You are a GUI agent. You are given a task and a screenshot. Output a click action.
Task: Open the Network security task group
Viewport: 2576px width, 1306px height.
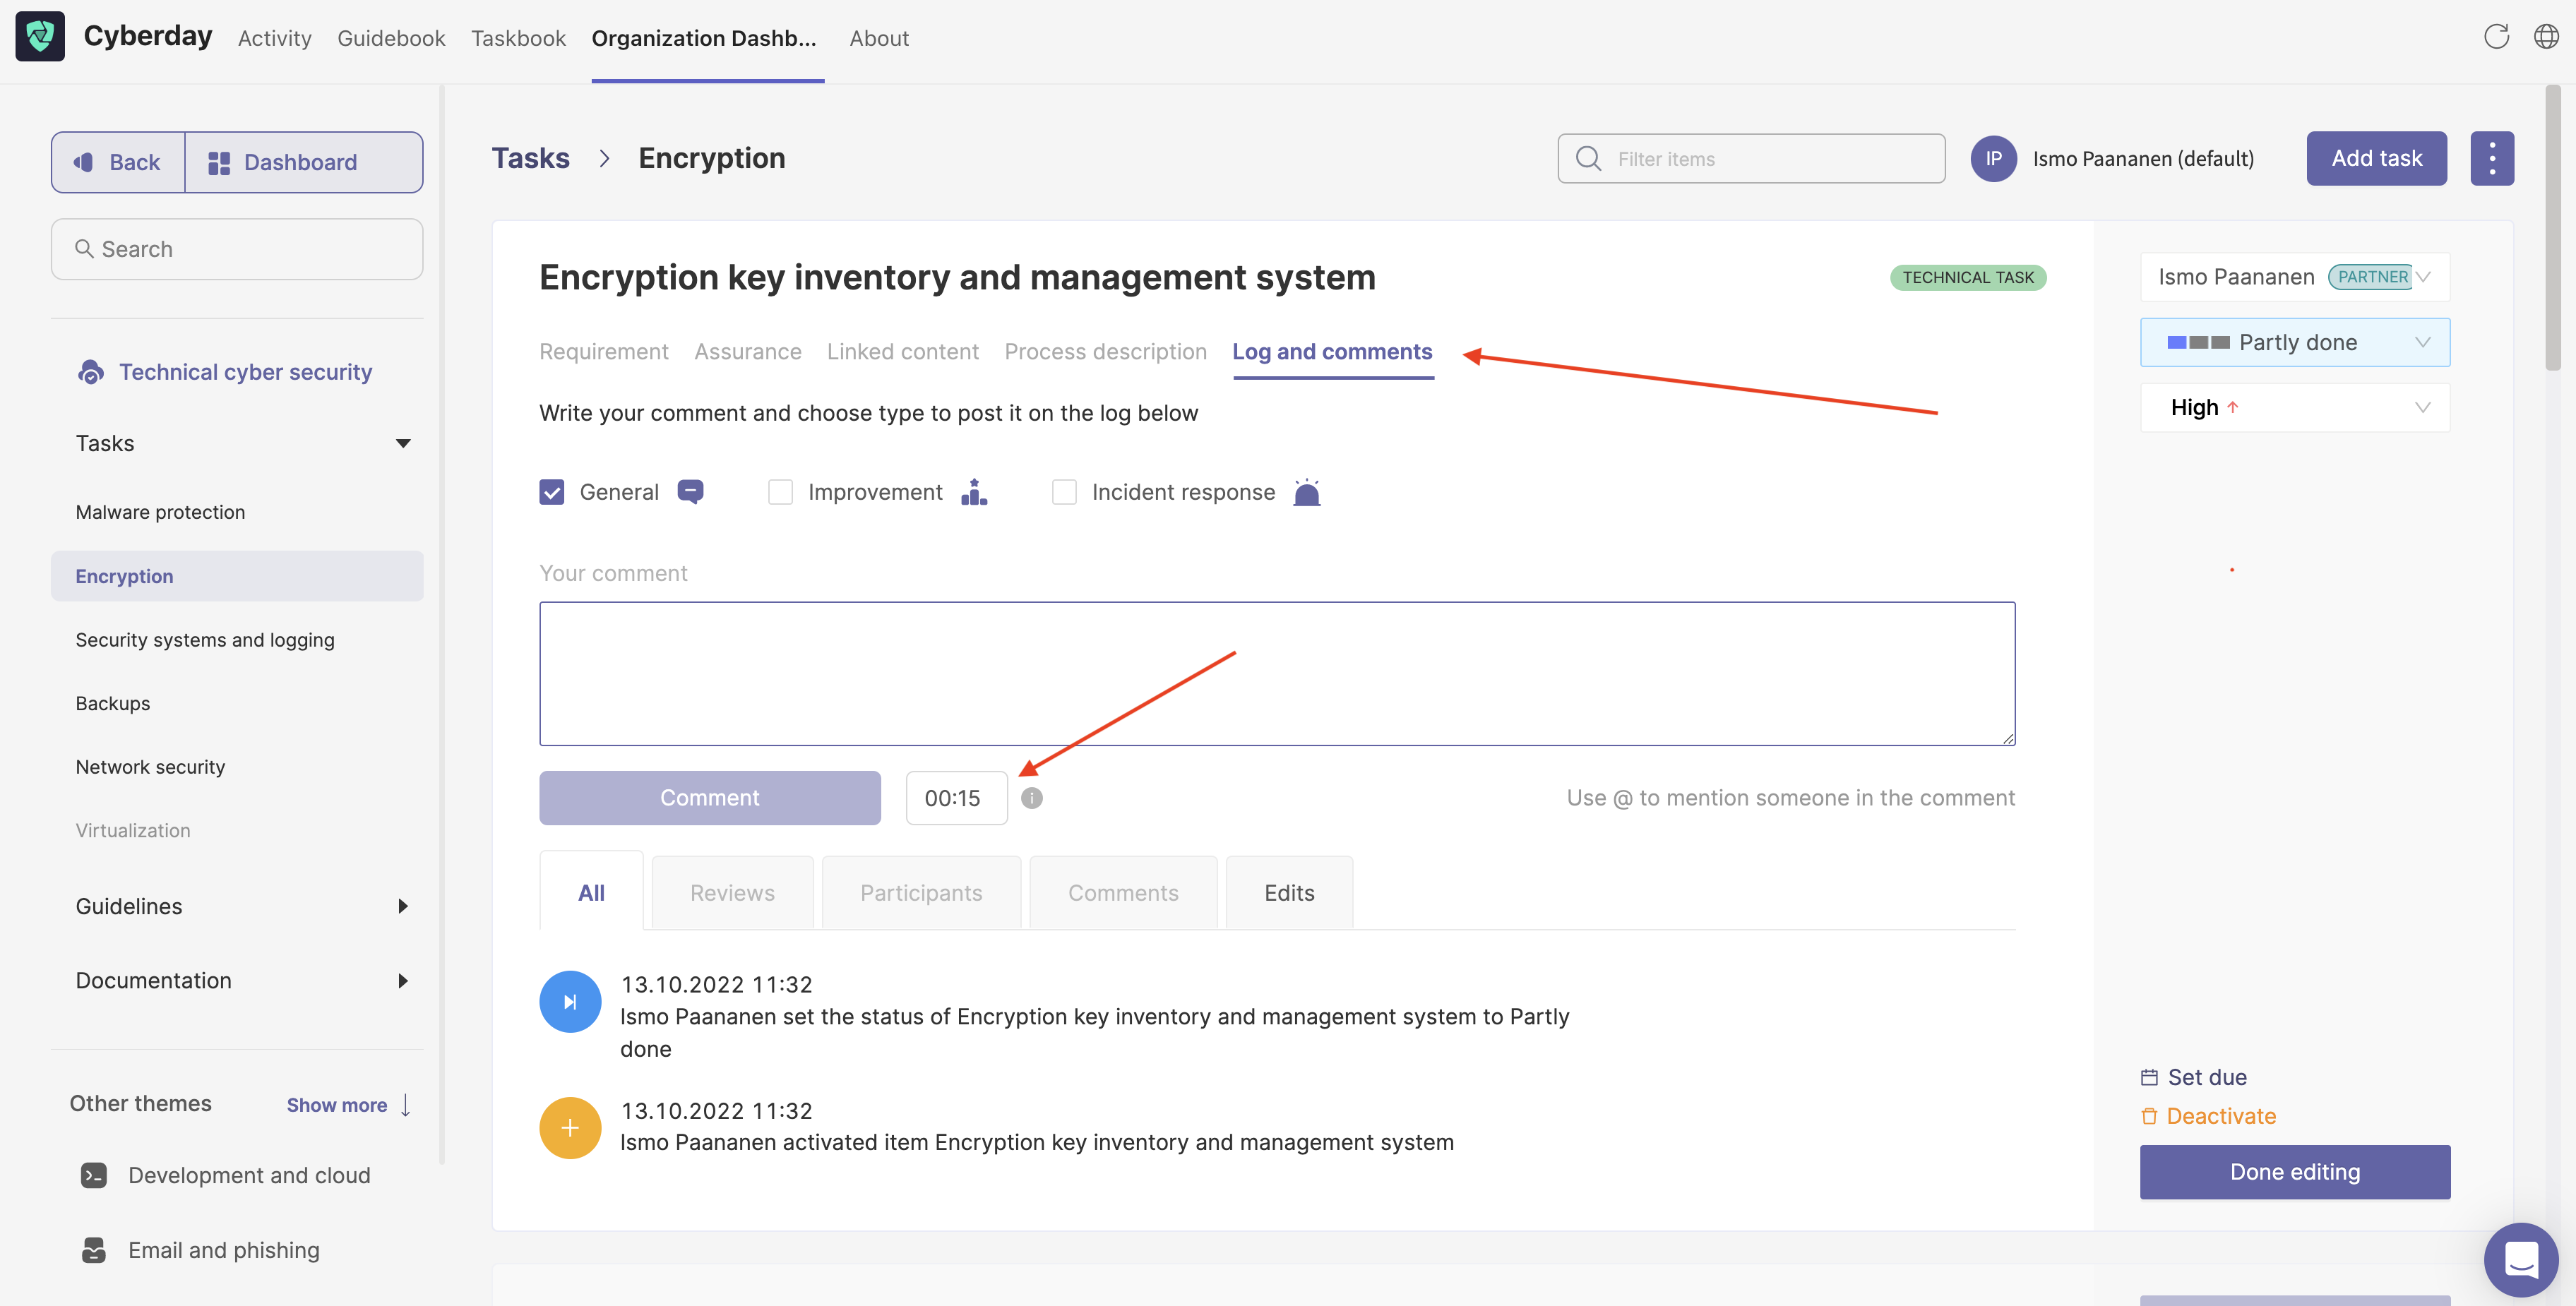150,767
